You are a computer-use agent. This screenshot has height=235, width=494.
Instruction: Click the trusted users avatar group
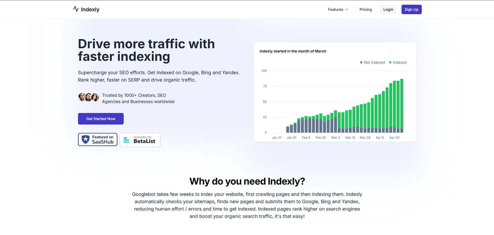[88, 97]
